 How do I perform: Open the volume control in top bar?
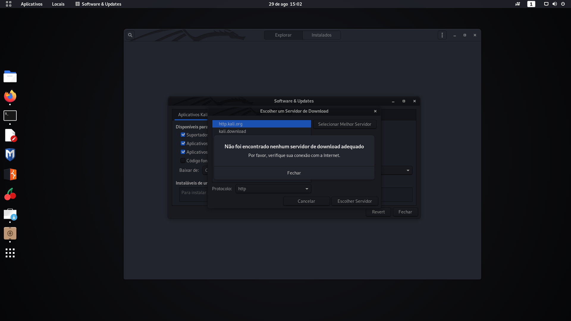click(555, 4)
